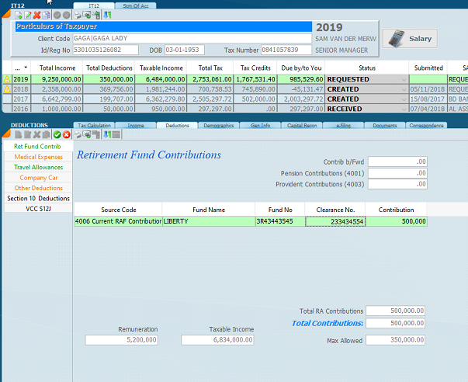Open the column selector arrow in grid header
The width and height of the screenshot is (468, 382).
click(x=26, y=68)
